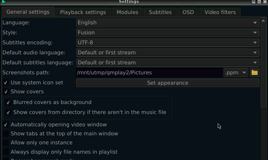
Task: Click the scrollbar up arrow
Action: tap(263, 21)
